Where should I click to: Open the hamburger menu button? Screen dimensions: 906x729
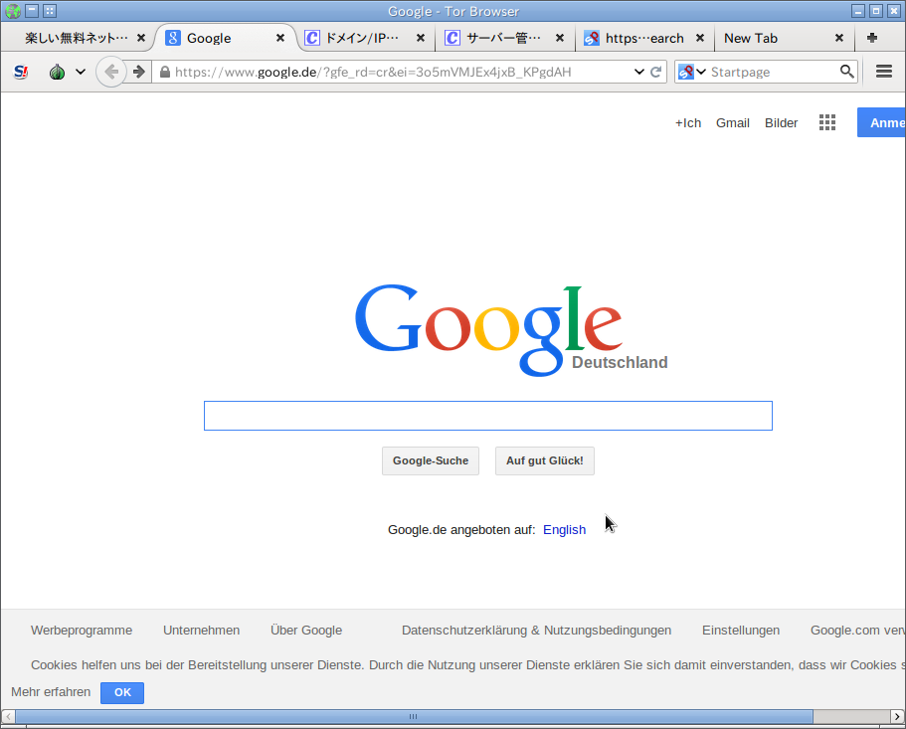pos(884,71)
